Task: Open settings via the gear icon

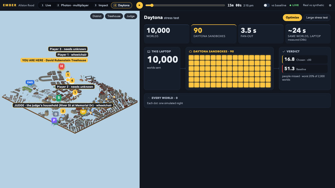Action: pyautogui.click(x=330, y=5)
